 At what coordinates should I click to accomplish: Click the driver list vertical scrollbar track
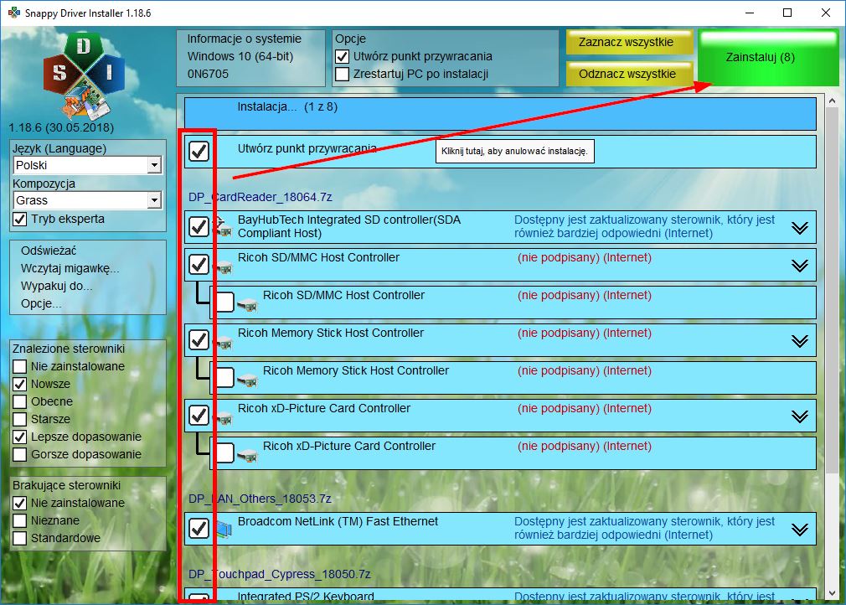[x=832, y=345]
